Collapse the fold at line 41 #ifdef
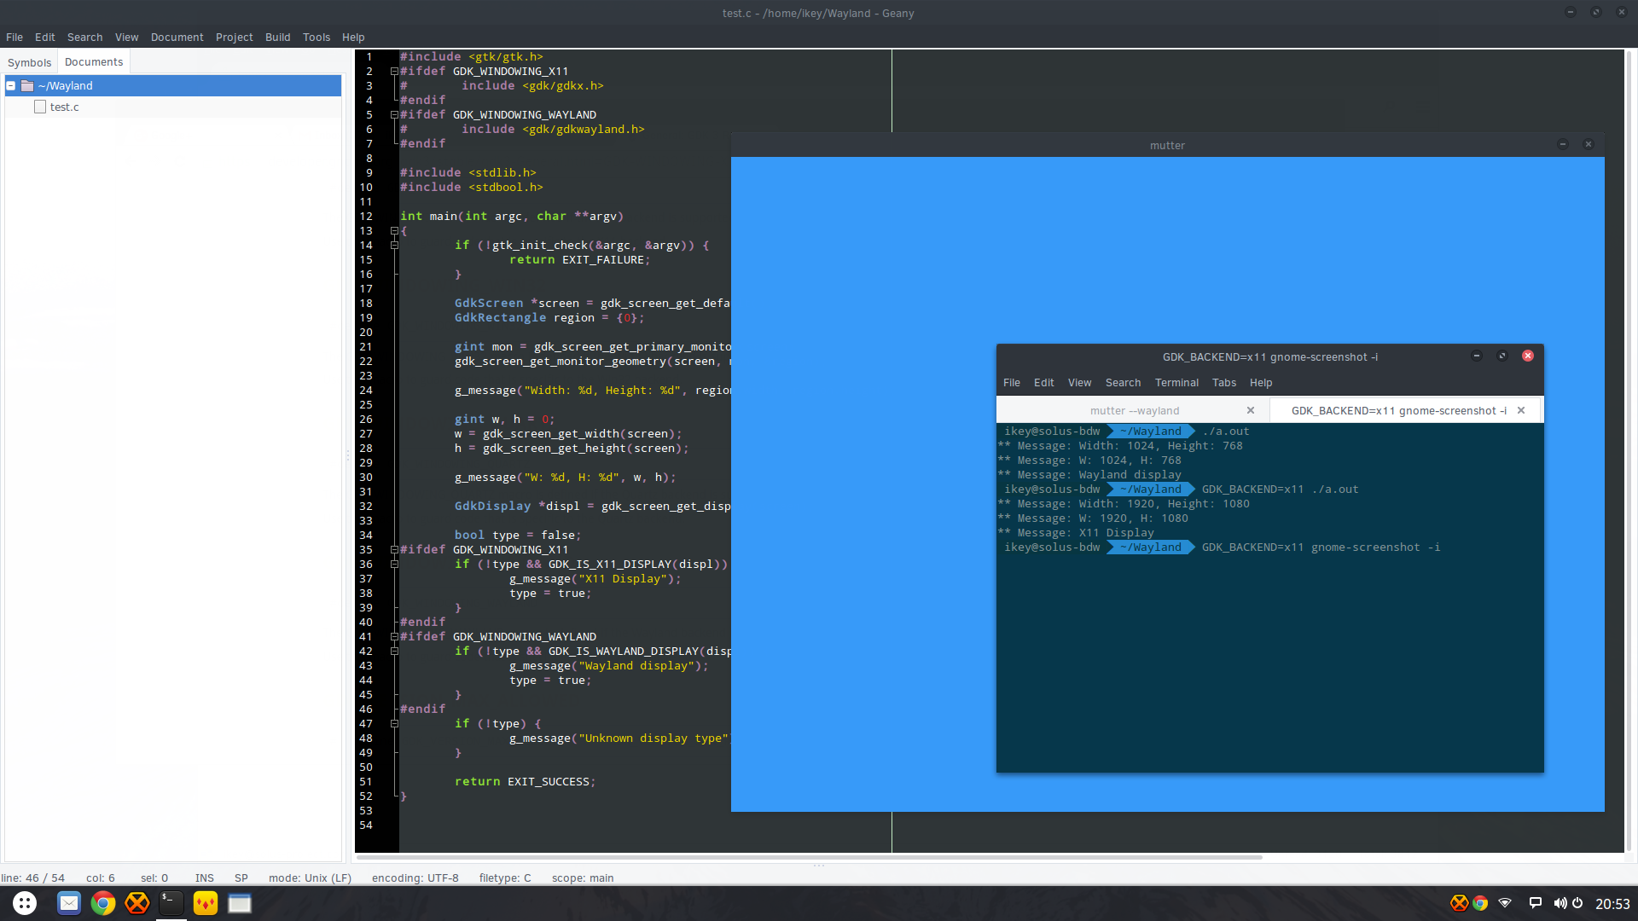Screen dimensions: 1638x921 tap(394, 637)
